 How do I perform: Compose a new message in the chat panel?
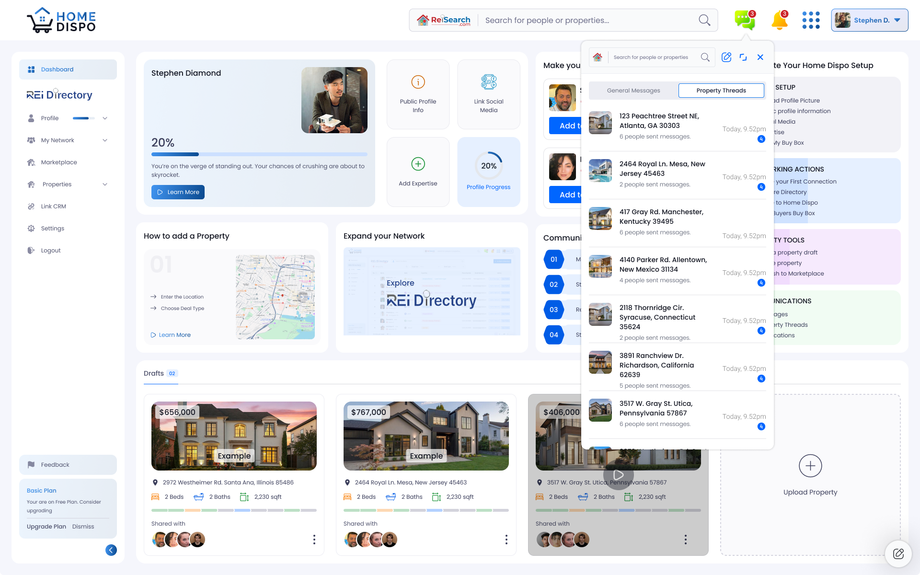[x=726, y=57]
